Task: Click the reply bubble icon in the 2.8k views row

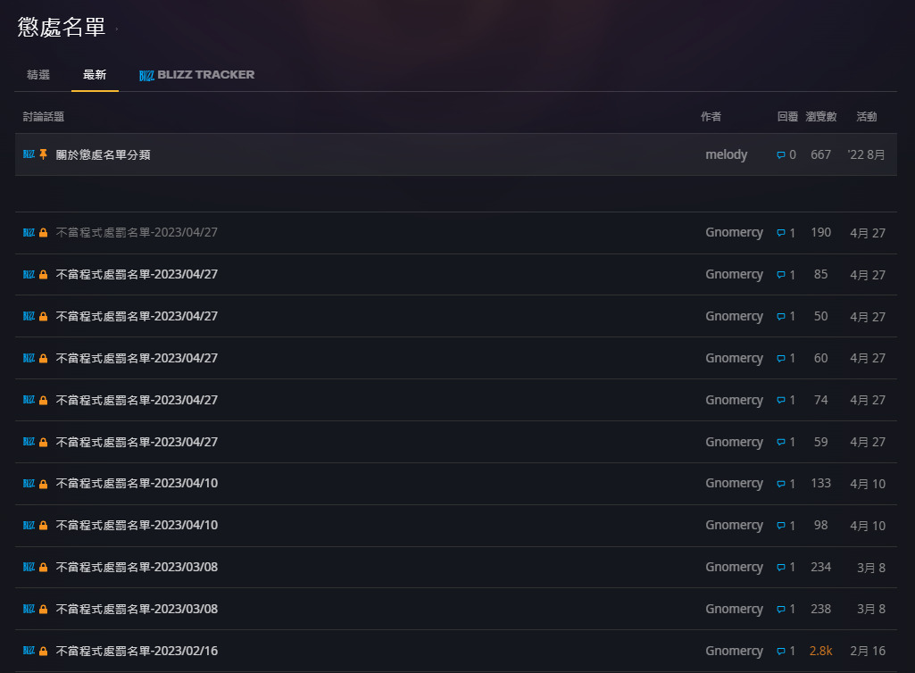Action: point(781,651)
